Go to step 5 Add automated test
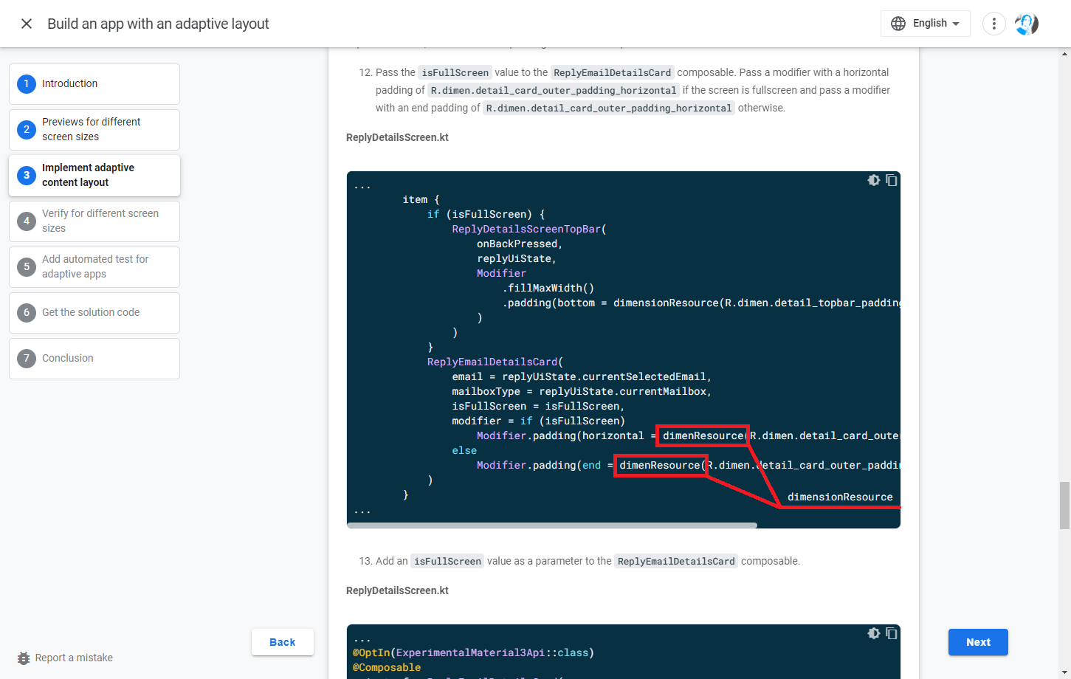The height and width of the screenshot is (679, 1071). pyautogui.click(x=94, y=267)
